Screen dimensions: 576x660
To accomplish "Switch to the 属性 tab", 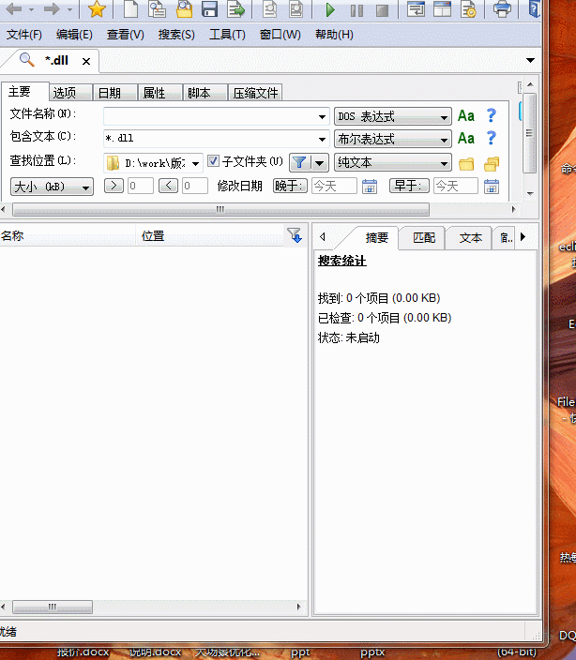I will (x=160, y=93).
